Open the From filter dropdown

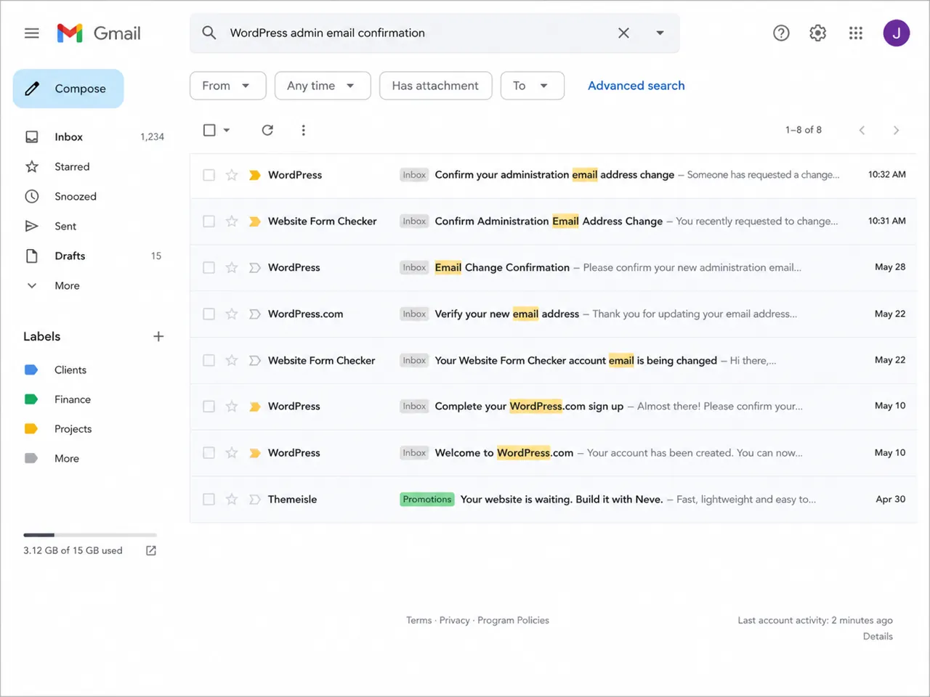click(x=228, y=86)
